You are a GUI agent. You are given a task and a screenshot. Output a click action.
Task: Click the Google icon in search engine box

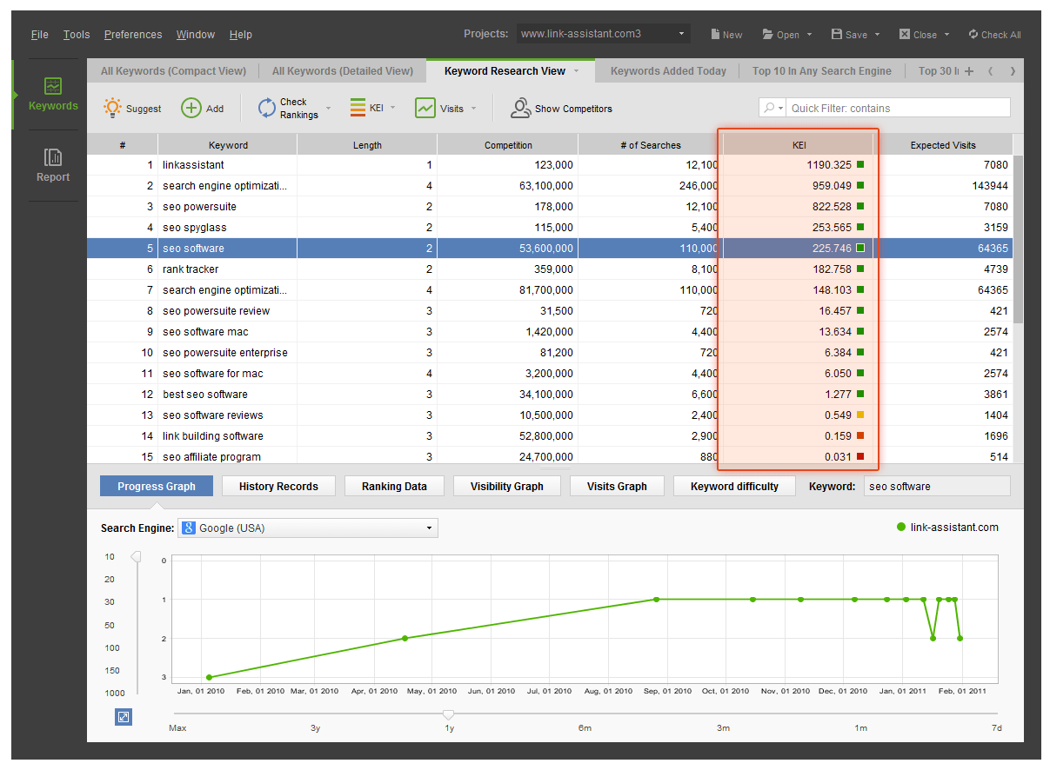[188, 528]
